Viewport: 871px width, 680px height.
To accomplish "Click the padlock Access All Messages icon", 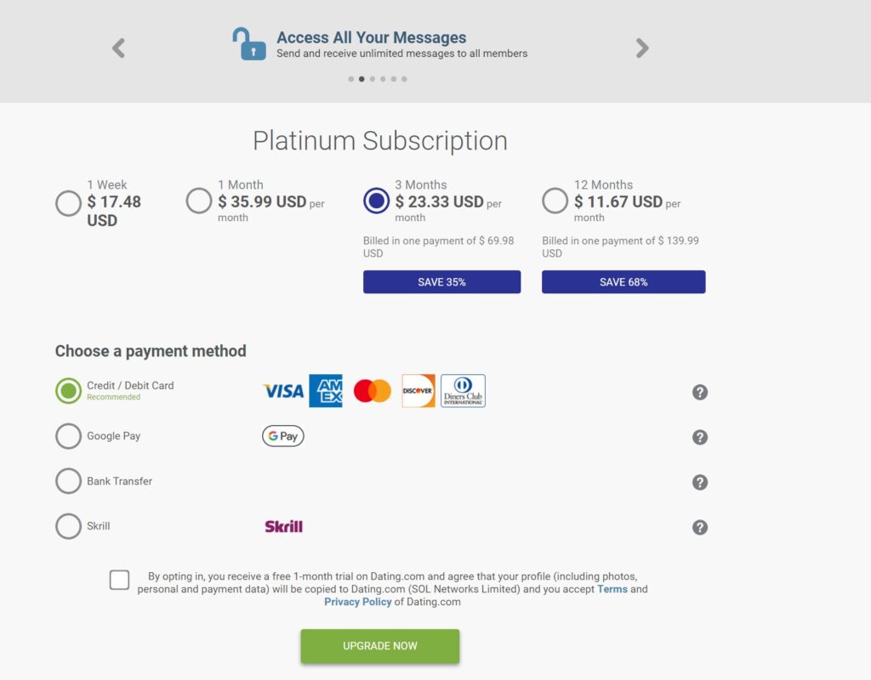I will coord(249,44).
